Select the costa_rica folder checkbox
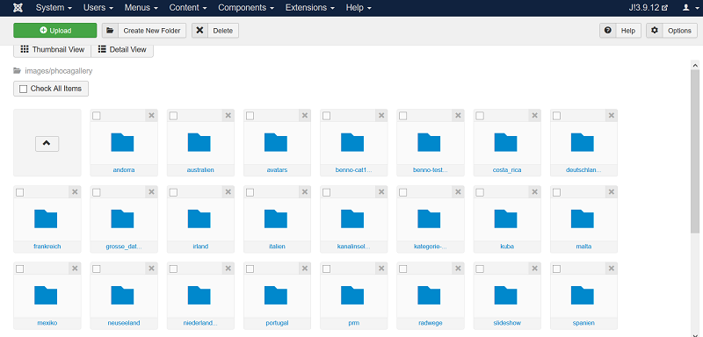Image resolution: width=703 pixels, height=337 pixels. (x=480, y=116)
